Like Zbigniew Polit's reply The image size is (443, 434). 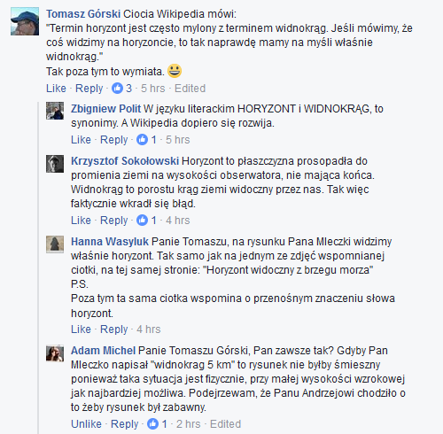click(x=81, y=140)
